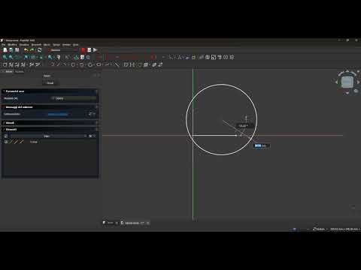
Task: Open Elements list settings icon
Action: [90, 136]
